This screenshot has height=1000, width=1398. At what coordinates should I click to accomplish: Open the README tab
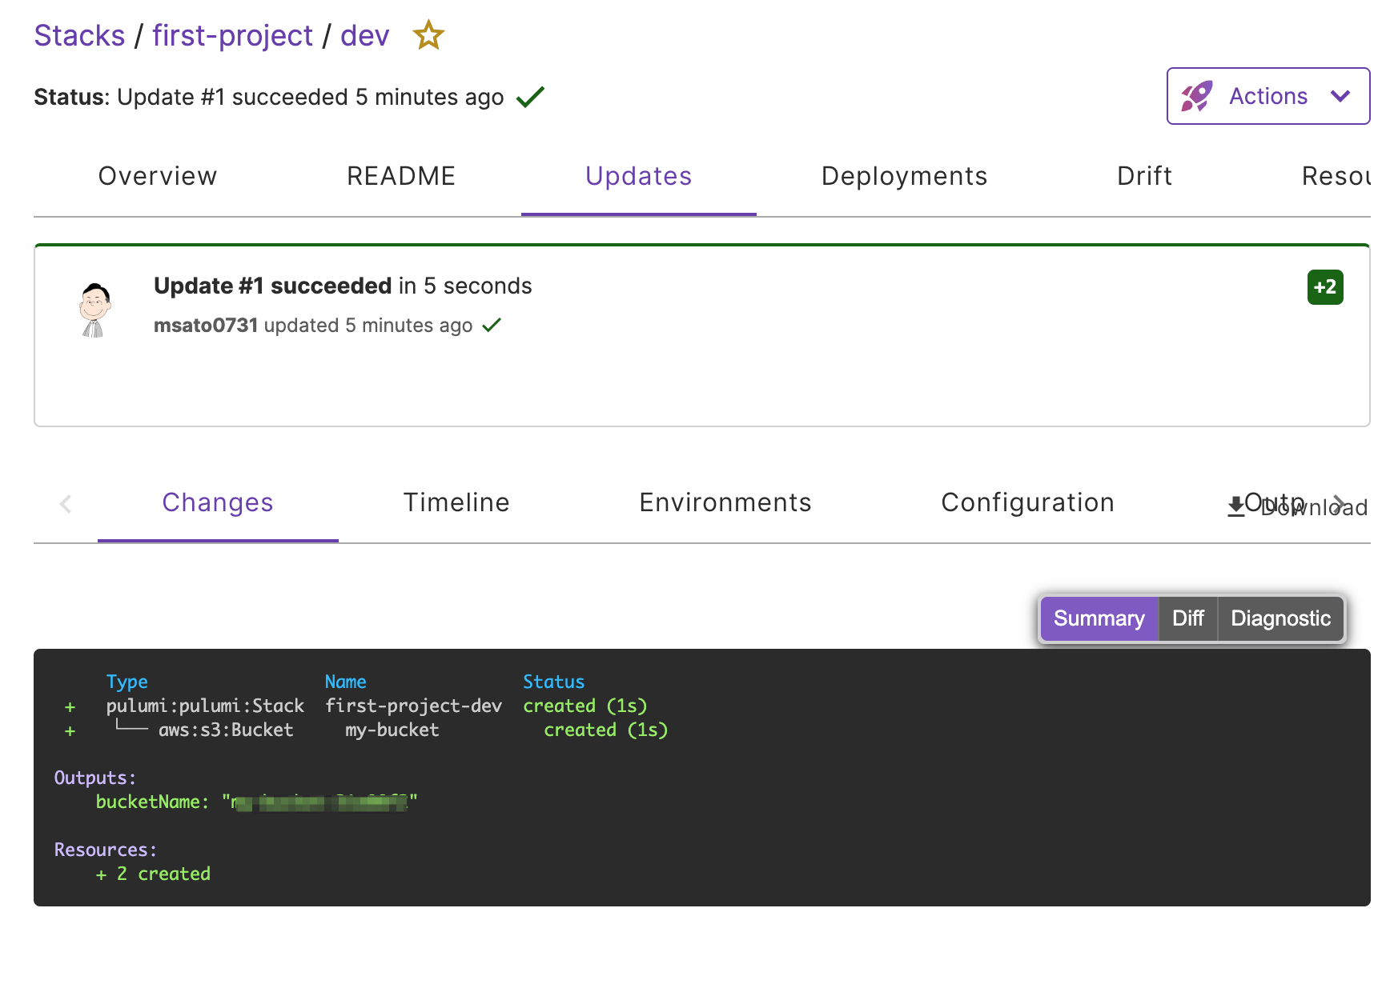pyautogui.click(x=401, y=176)
